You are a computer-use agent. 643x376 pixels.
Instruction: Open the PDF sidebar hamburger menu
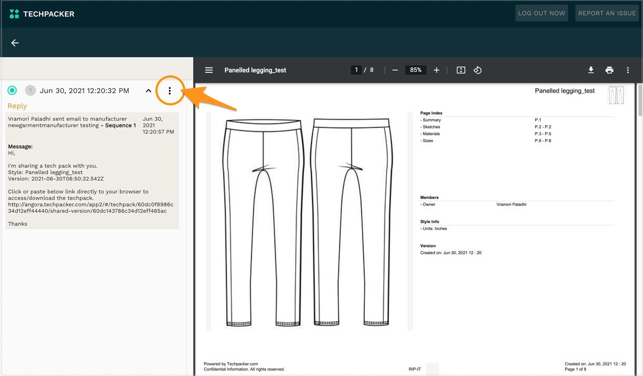[x=209, y=70]
